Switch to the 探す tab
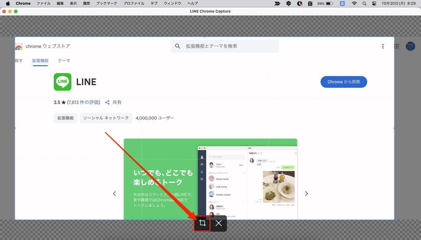 [x=18, y=60]
